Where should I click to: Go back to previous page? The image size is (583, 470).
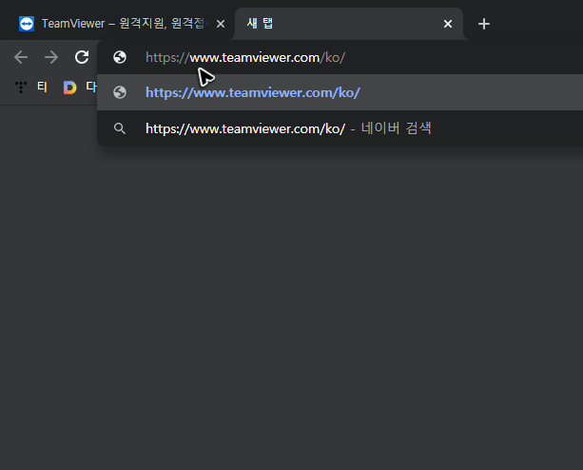(21, 57)
